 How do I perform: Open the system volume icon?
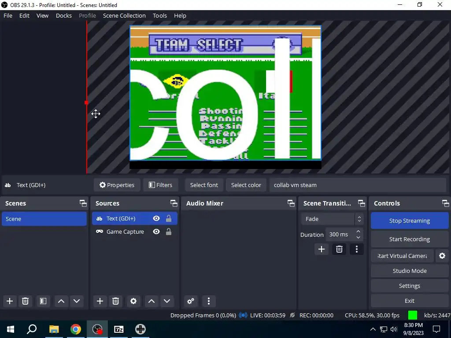pos(394,329)
